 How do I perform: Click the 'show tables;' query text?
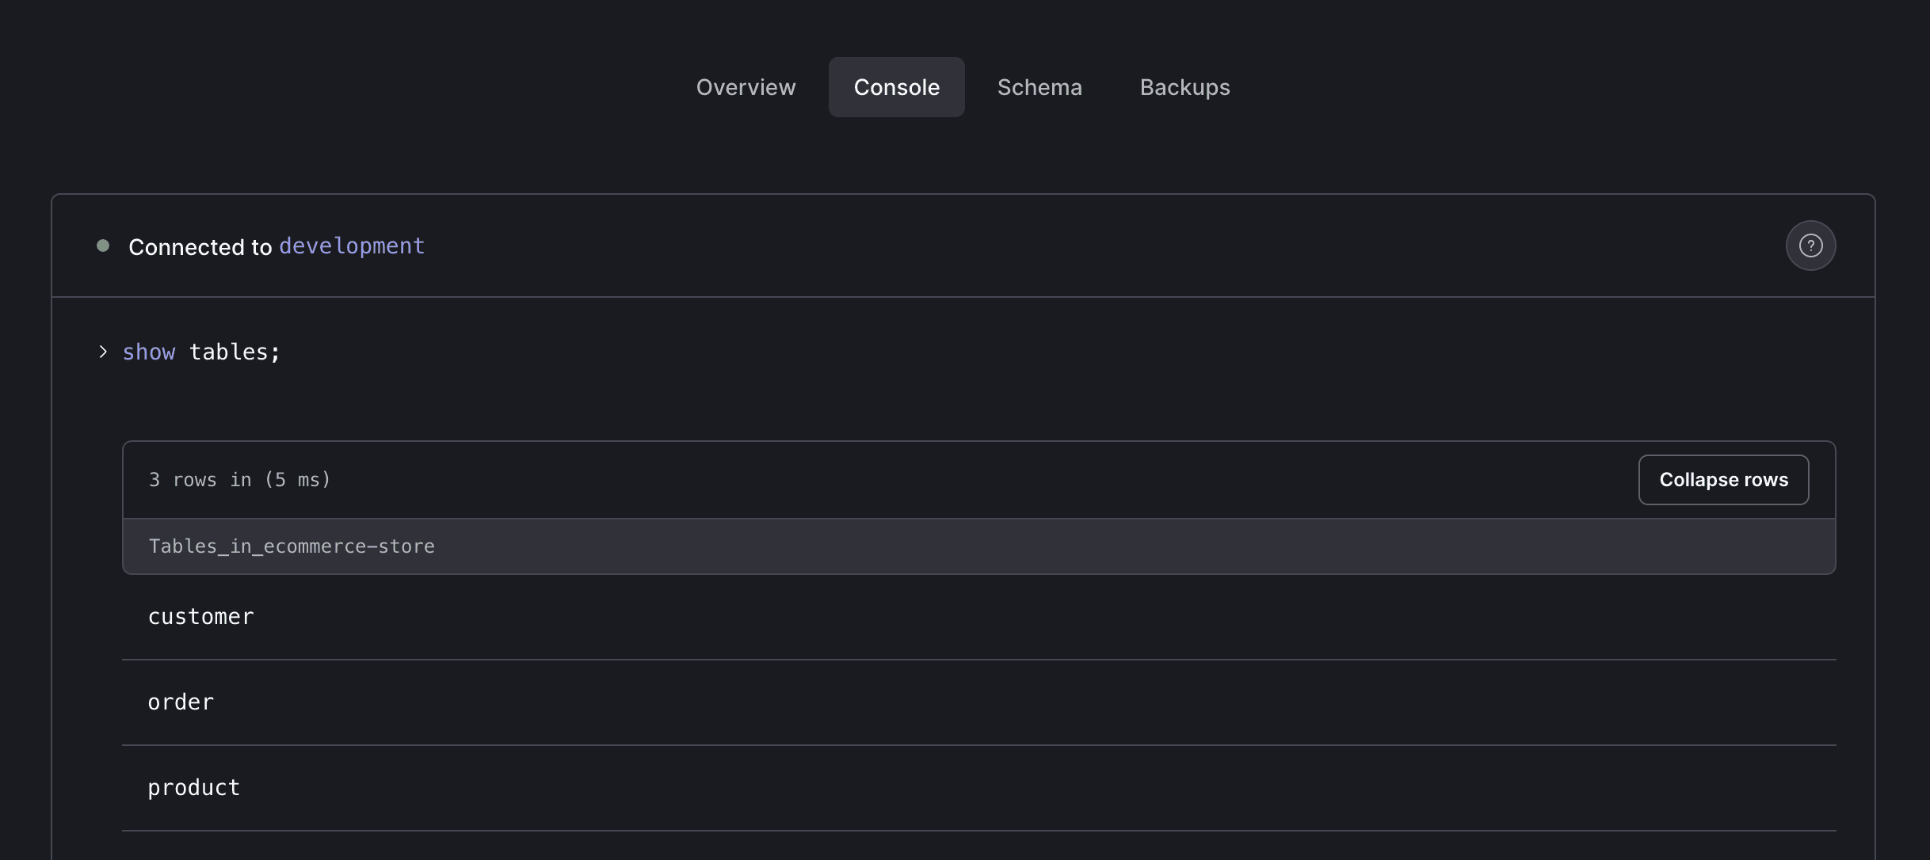click(201, 352)
